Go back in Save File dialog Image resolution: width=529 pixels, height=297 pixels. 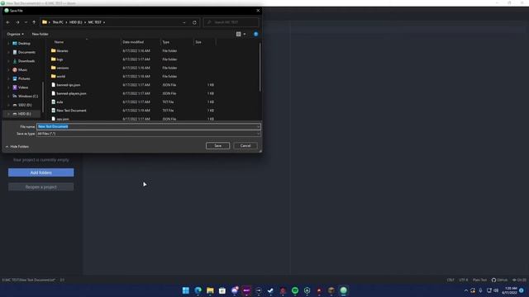click(x=8, y=22)
